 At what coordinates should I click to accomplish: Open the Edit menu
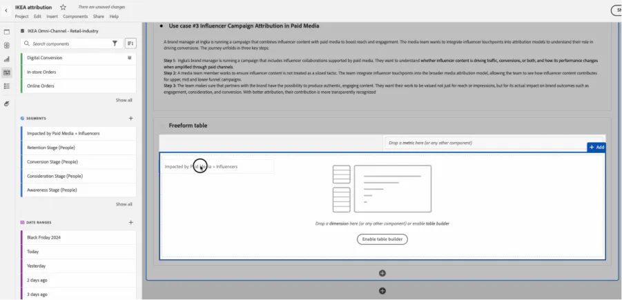[37, 17]
